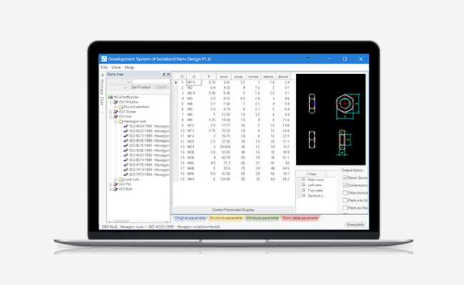Expand the ISO Pin tree node
464x285 pixels.
pyautogui.click(x=109, y=185)
